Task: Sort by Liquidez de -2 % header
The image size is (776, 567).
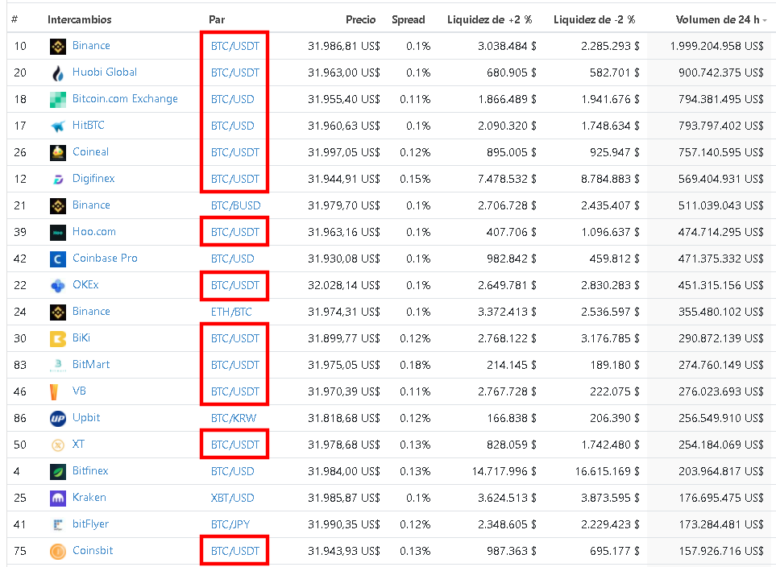Action: coord(595,19)
